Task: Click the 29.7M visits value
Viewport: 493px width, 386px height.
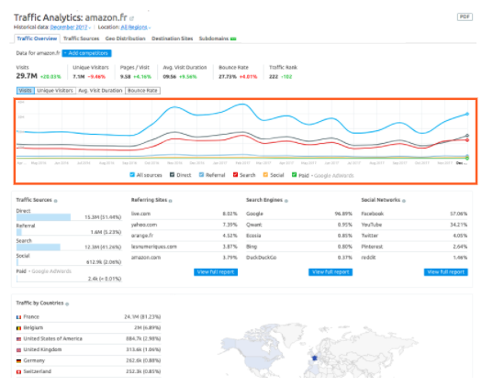Action: (x=27, y=76)
